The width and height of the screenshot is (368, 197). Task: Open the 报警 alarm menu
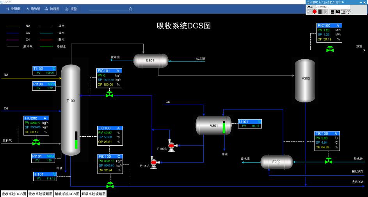[71, 9]
